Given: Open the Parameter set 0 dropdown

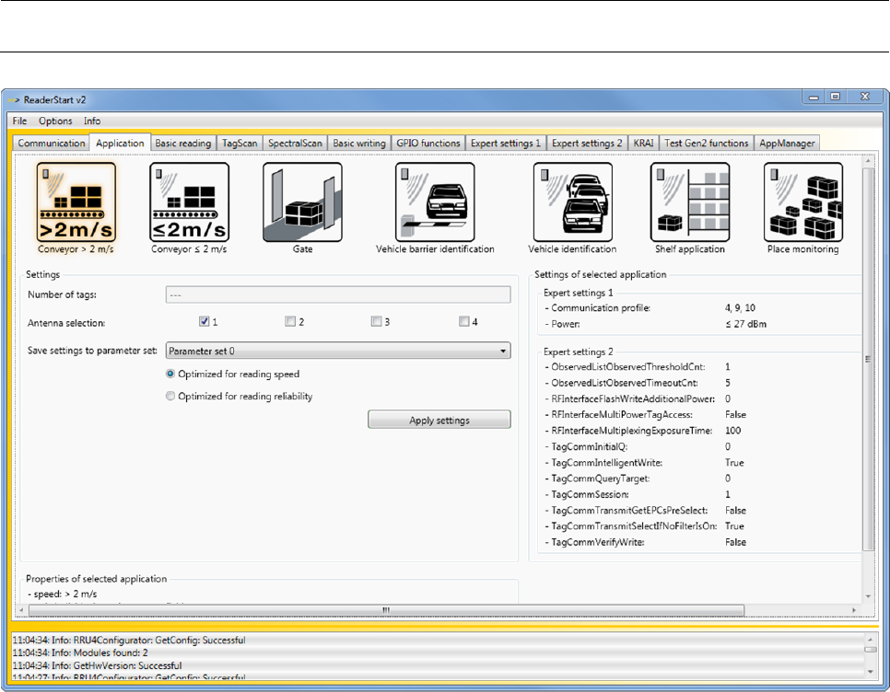Looking at the screenshot, I should point(337,351).
